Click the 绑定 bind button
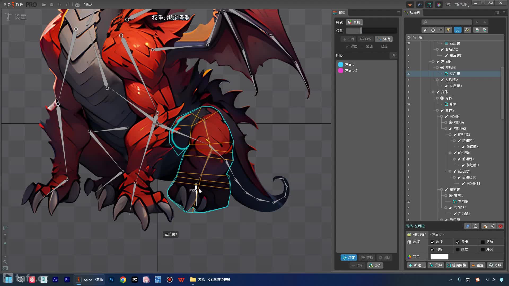 pyautogui.click(x=349, y=257)
